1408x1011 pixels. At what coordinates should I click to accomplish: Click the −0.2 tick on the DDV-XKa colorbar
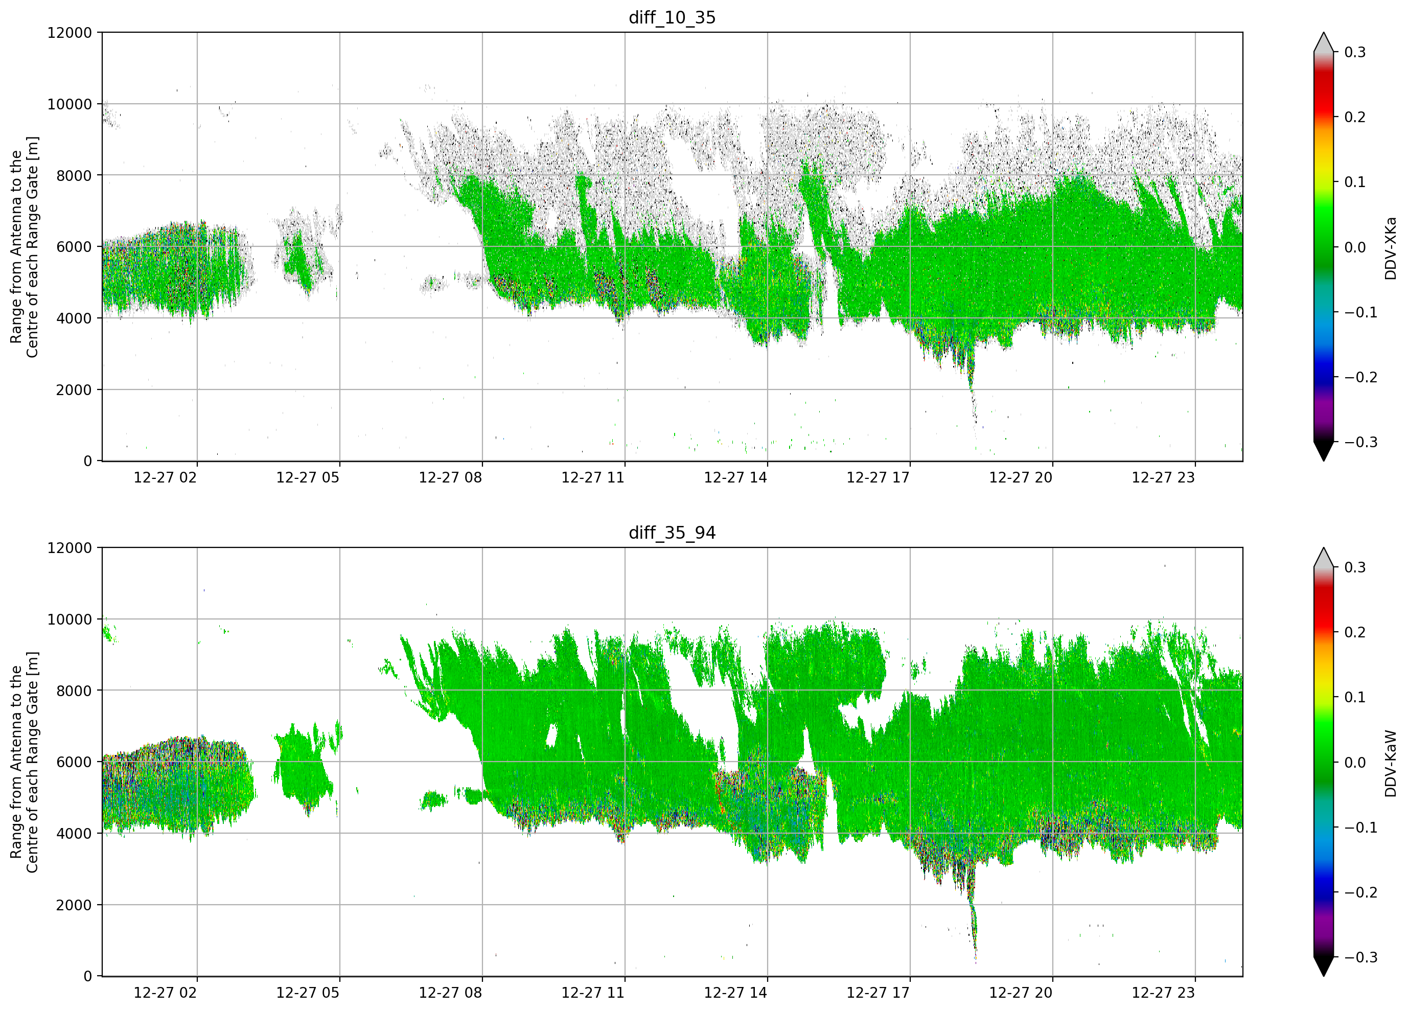1361,378
